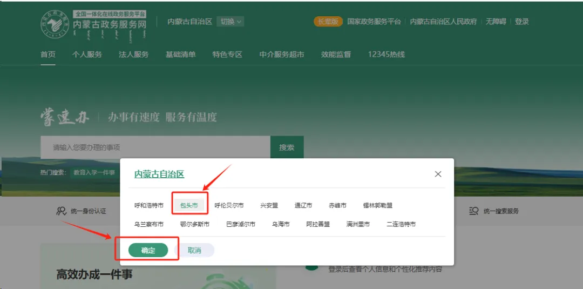This screenshot has width=583, height=289.
Task: Select 满洲里市 in the dialog
Action: point(358,224)
